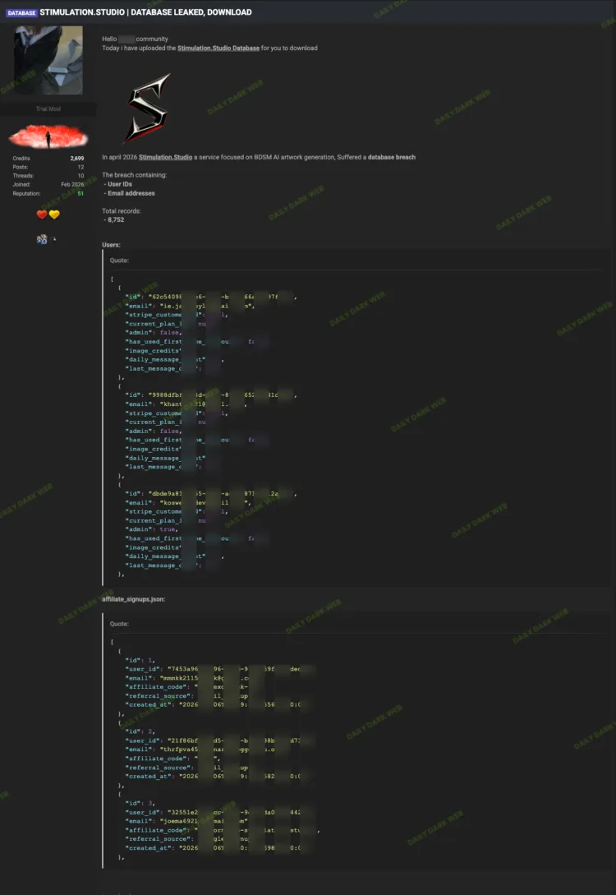Click the '"admin": false,' line in the 62c5409 record
Viewport: 616px width, 895px height.
tap(154, 332)
